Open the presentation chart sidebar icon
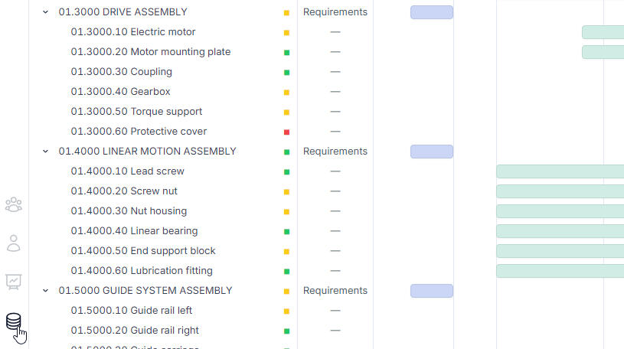The height and width of the screenshot is (349, 624). click(14, 282)
